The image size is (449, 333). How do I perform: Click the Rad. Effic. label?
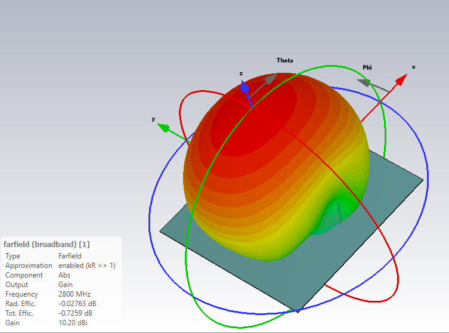(21, 304)
